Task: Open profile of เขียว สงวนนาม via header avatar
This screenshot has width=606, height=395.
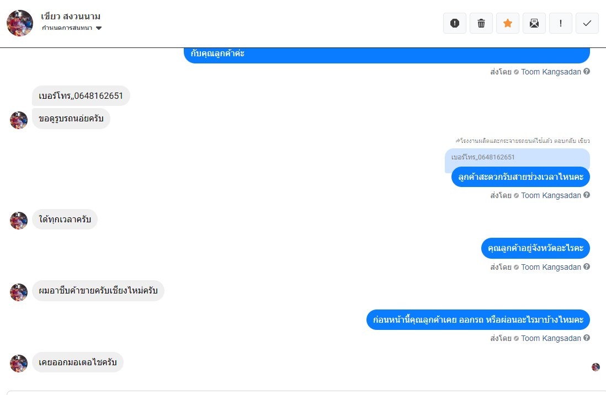Action: [x=20, y=23]
